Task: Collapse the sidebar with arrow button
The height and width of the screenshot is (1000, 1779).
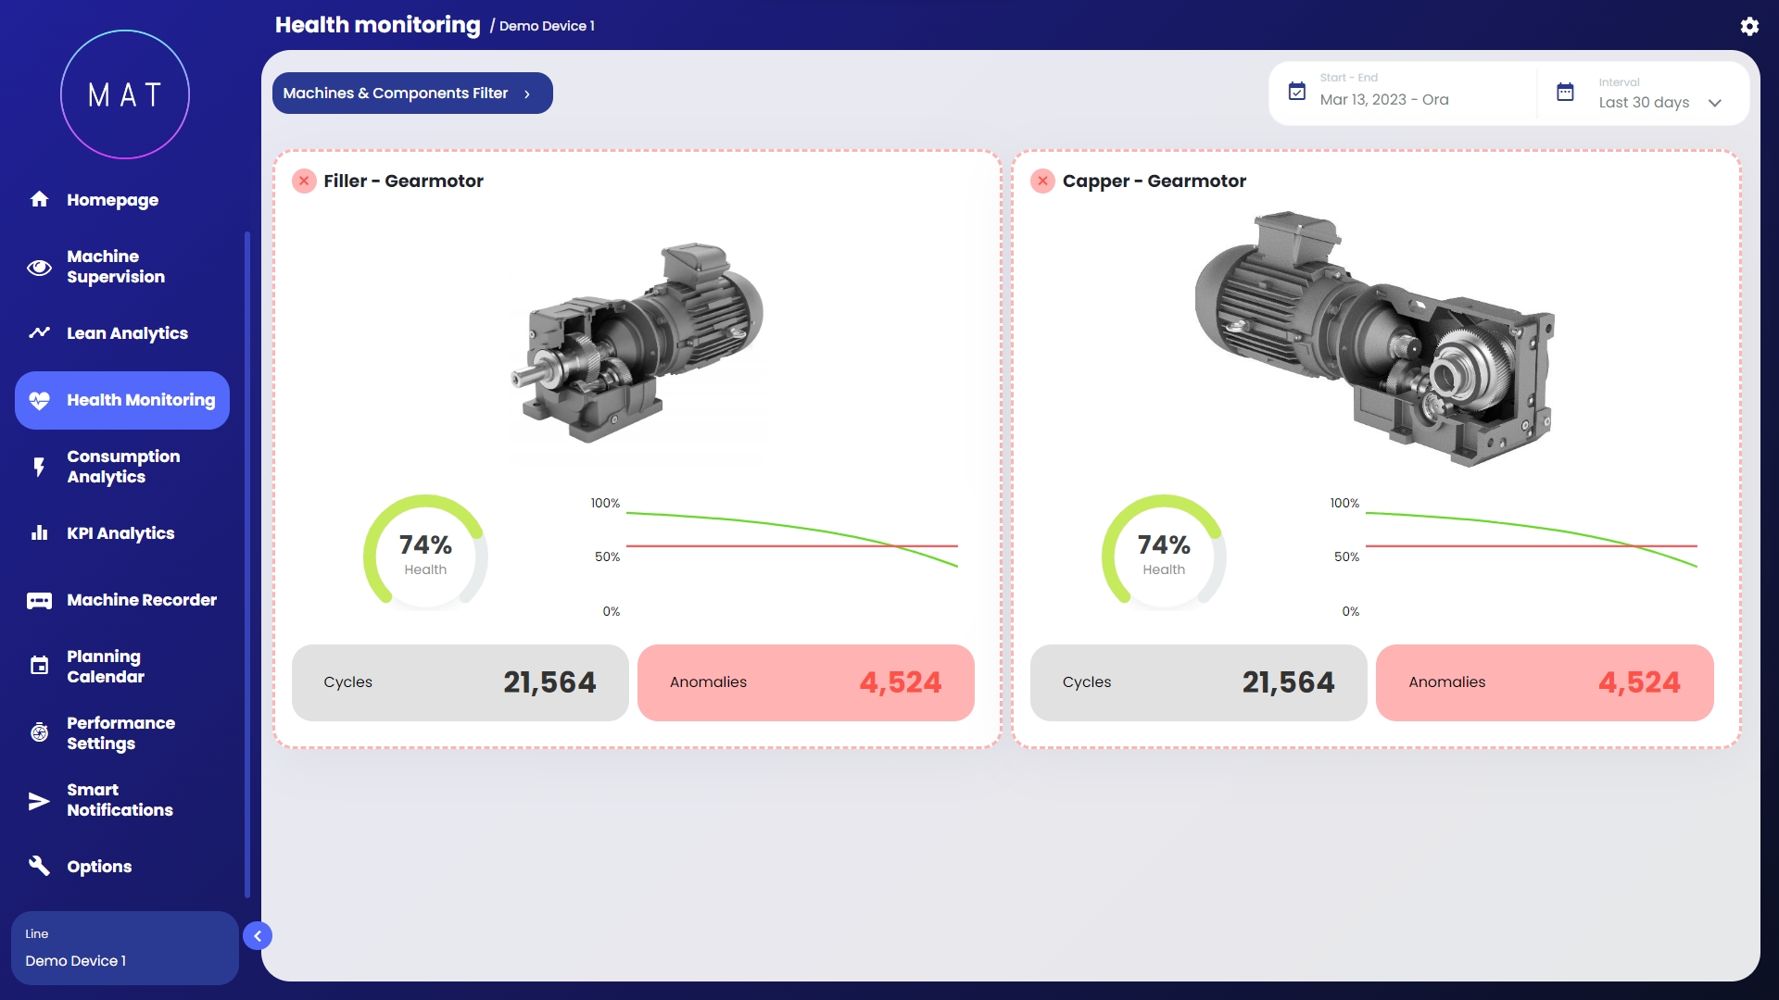Action: coord(258,936)
